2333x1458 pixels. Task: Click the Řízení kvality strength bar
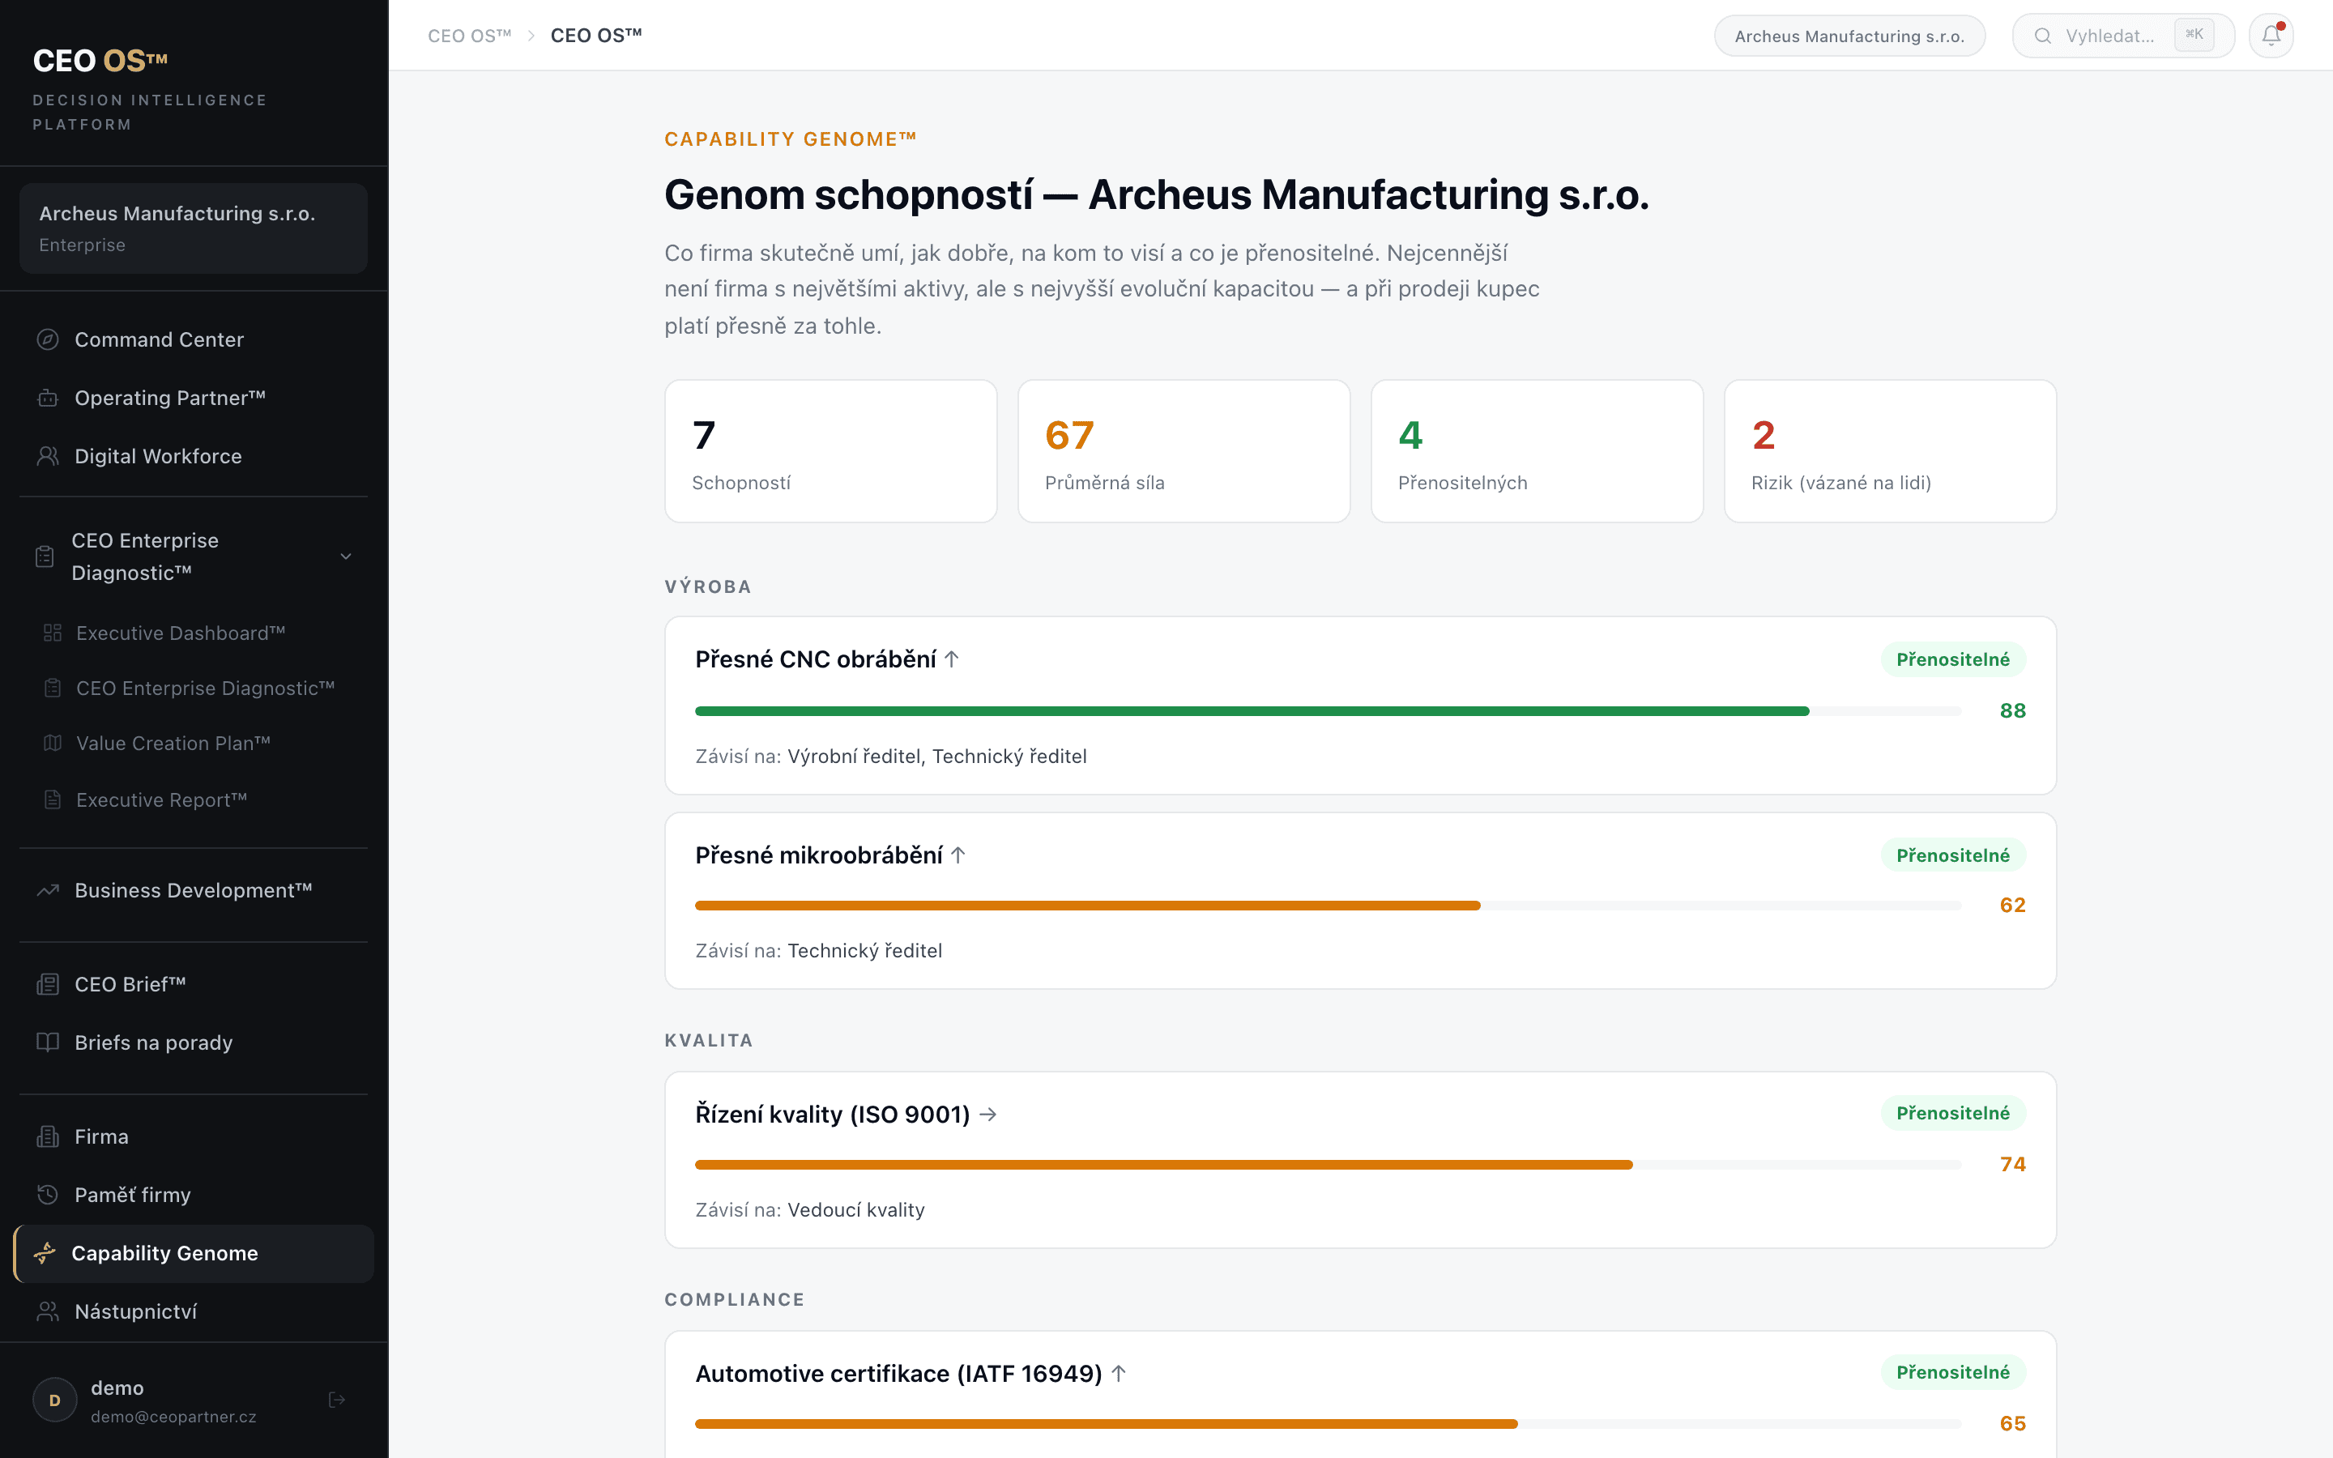tap(1329, 1165)
